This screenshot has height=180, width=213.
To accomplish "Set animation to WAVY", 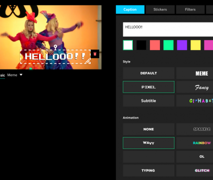I will pyautogui.click(x=148, y=143).
